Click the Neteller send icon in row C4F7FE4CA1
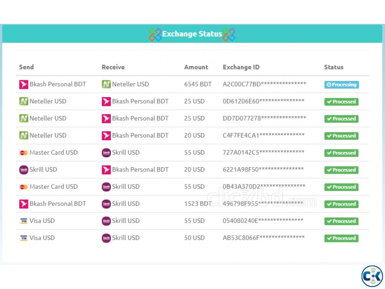This screenshot has width=385, height=289. (23, 135)
